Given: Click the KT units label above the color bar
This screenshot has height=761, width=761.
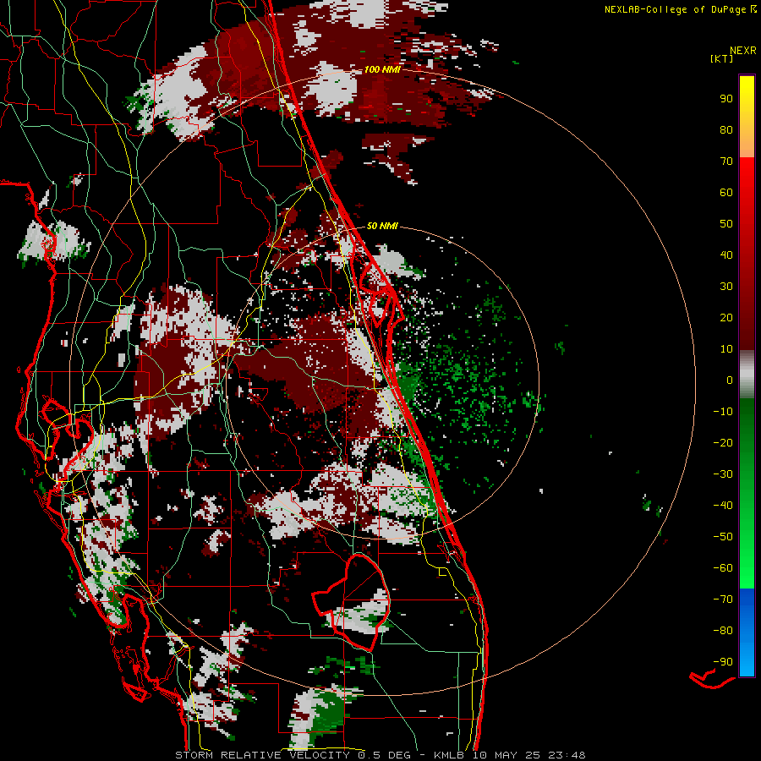Looking at the screenshot, I should pos(722,58).
